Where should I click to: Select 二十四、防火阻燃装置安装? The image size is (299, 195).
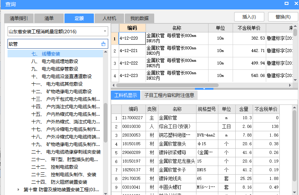click(x=59, y=182)
